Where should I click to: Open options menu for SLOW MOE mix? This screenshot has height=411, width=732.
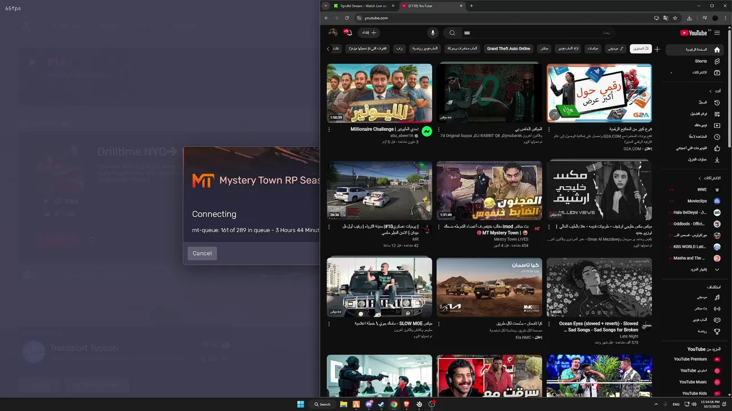pyautogui.click(x=329, y=324)
